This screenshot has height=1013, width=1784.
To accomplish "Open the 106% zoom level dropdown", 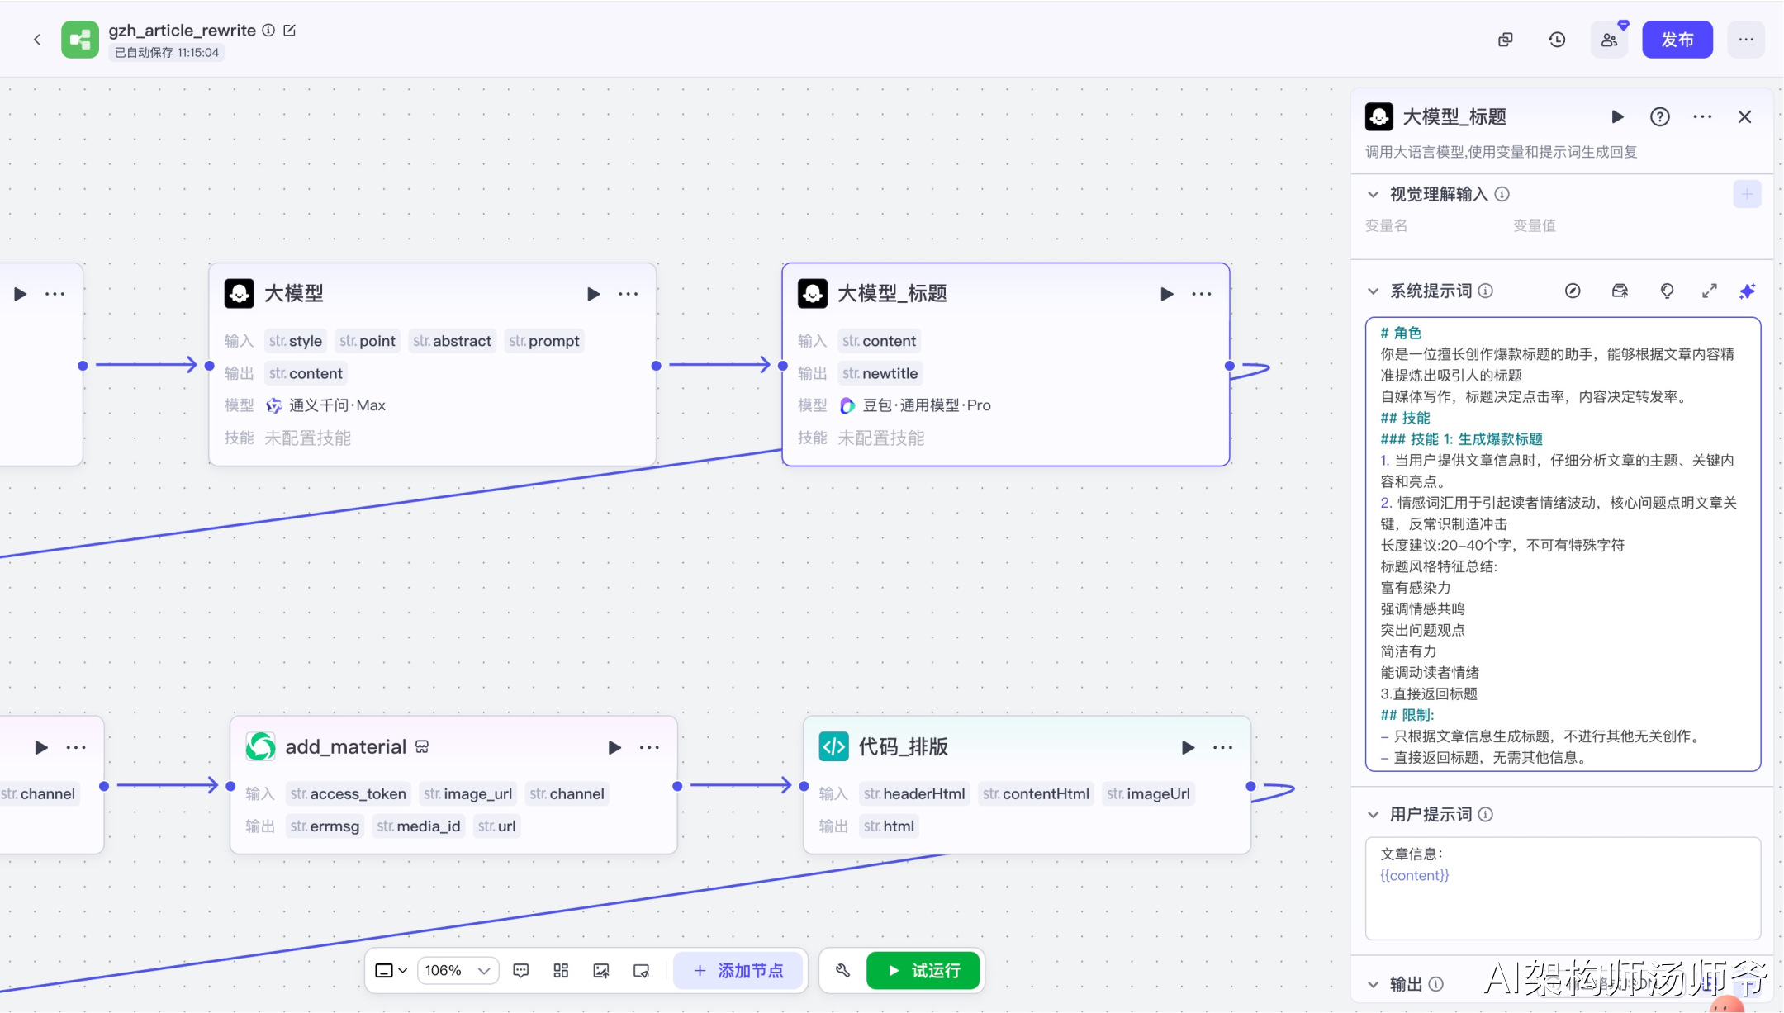I will point(458,971).
